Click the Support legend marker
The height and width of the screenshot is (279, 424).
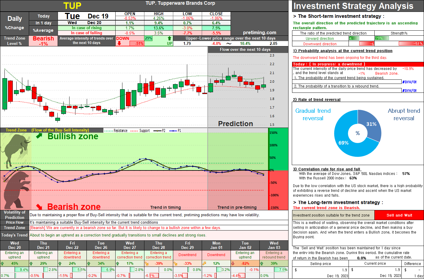134,131
